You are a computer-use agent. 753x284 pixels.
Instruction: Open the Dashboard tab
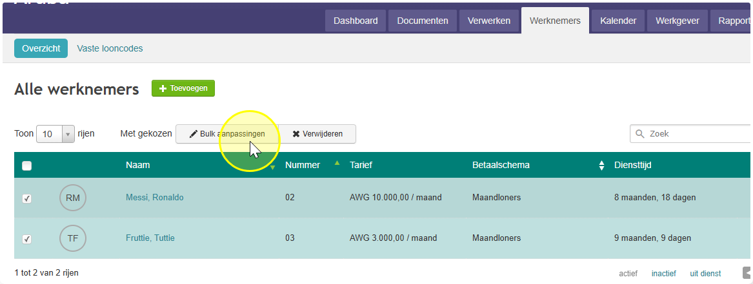click(x=356, y=21)
